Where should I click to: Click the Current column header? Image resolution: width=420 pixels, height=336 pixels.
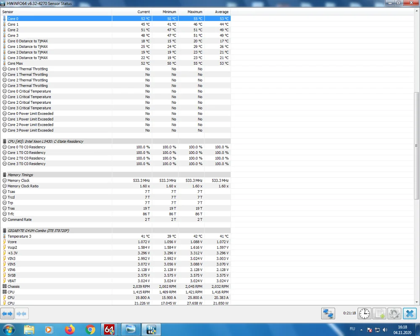coord(132,12)
